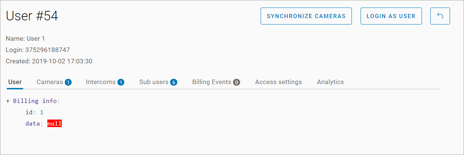
Task: Select the Intercoms tab
Action: (x=100, y=82)
